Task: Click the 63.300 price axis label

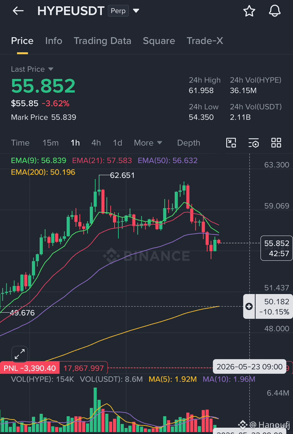Action: click(x=277, y=165)
